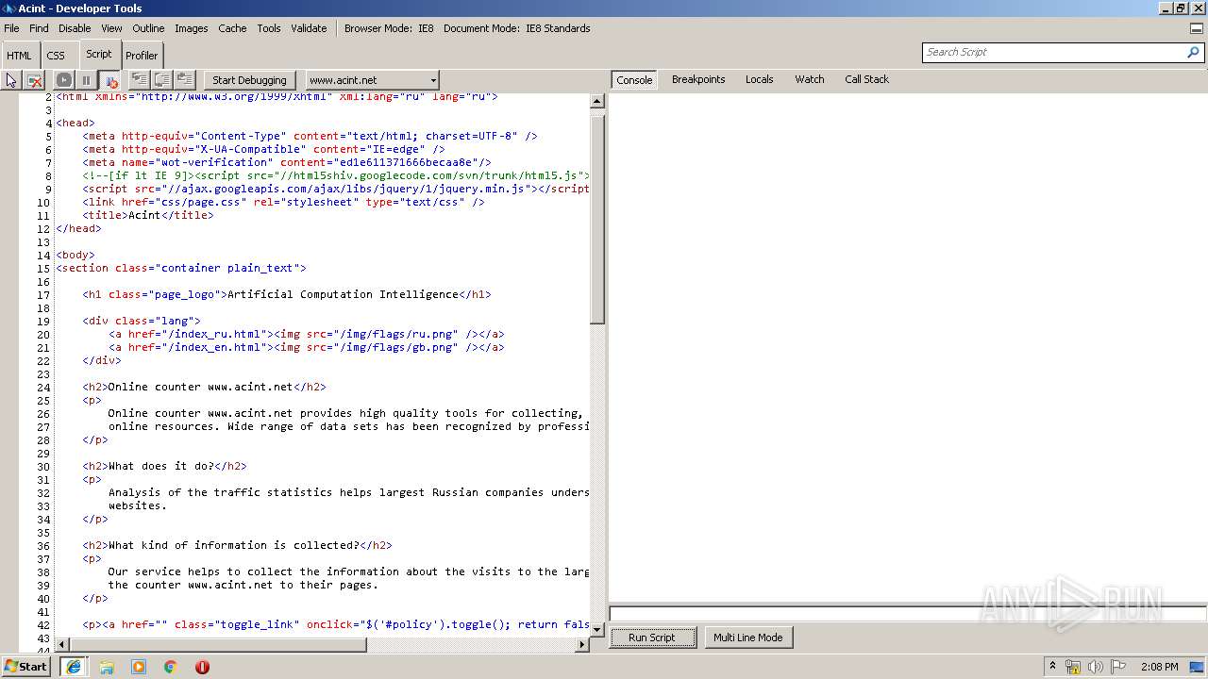The width and height of the screenshot is (1208, 679).
Task: Open the Cache menu
Action: (x=232, y=28)
